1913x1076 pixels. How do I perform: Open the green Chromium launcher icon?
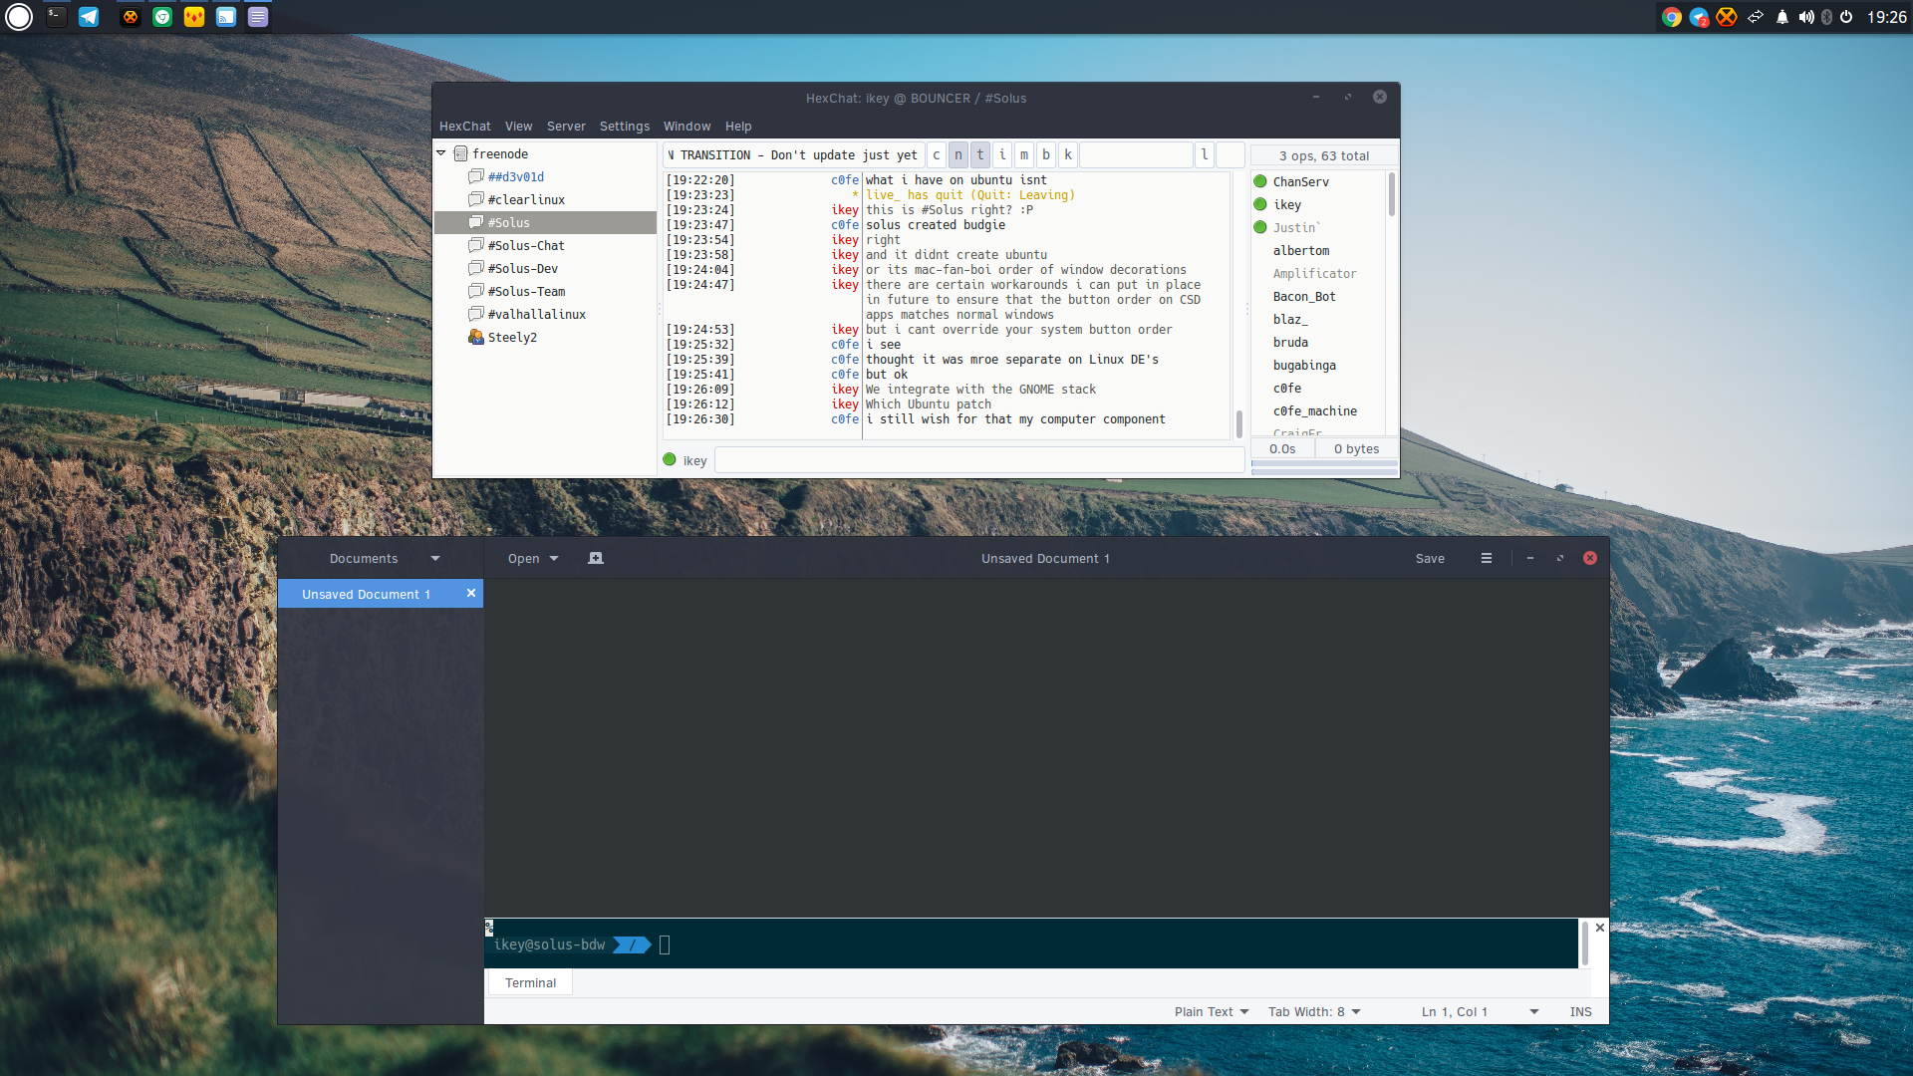(162, 17)
